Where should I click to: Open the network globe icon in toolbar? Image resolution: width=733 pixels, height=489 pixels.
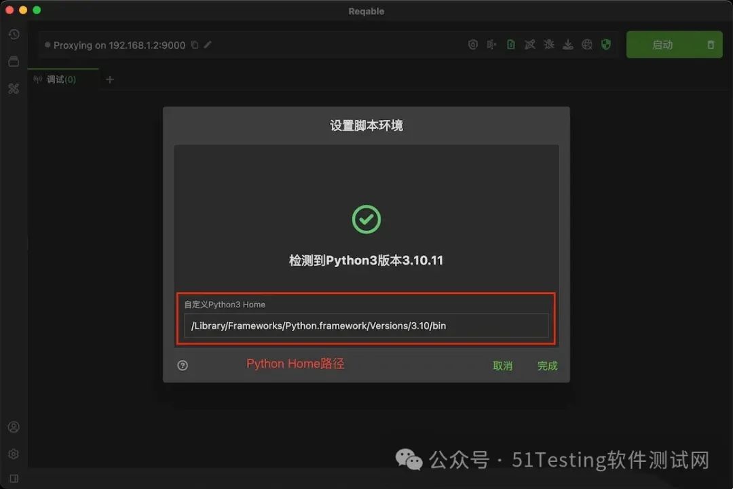(587, 44)
